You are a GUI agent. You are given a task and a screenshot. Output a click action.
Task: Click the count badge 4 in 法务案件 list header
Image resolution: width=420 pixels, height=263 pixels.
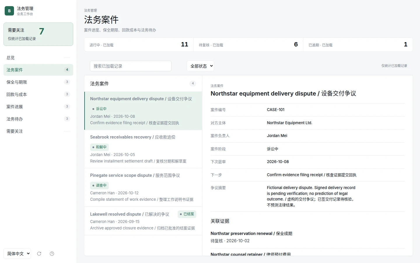[193, 84]
